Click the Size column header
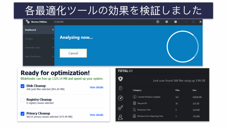The image size is (227, 127). (x=194, y=90)
